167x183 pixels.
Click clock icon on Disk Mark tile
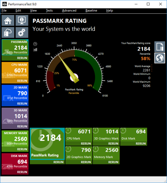tap(123, 131)
